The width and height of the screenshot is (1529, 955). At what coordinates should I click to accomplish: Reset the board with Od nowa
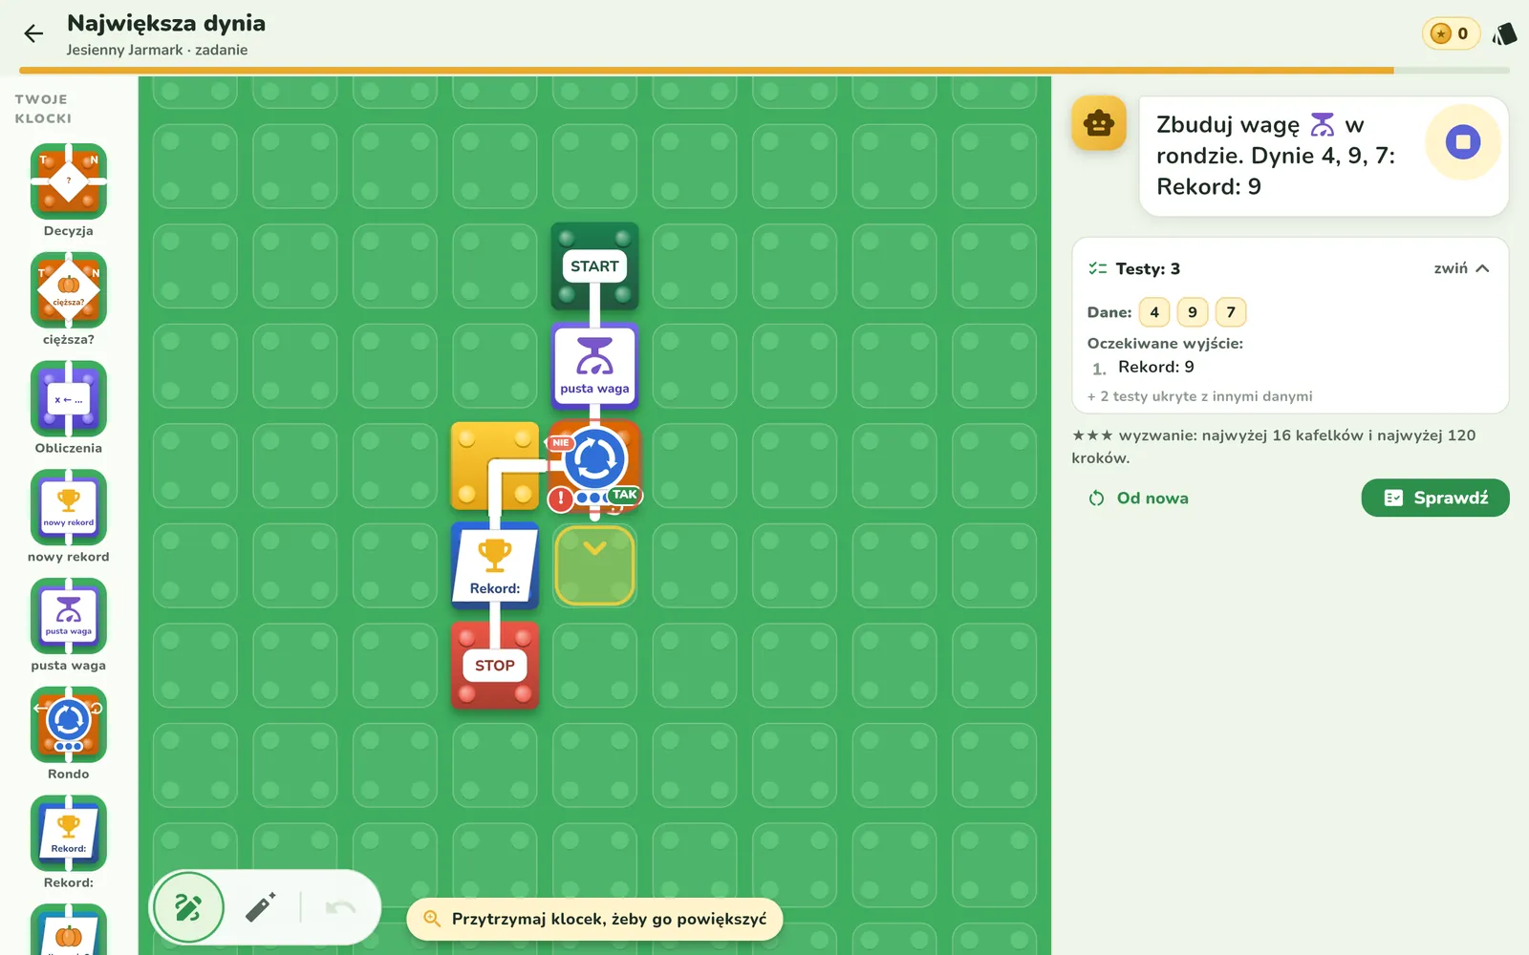[1138, 498]
